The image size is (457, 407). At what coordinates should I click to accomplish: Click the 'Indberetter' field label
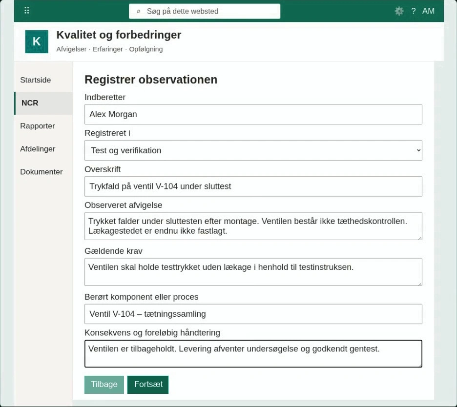click(105, 97)
